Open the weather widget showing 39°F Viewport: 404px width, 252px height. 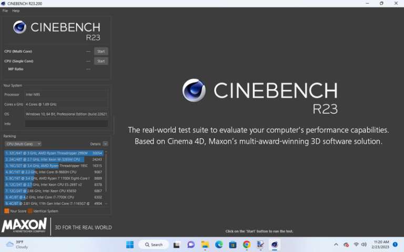pyautogui.click(x=17, y=245)
